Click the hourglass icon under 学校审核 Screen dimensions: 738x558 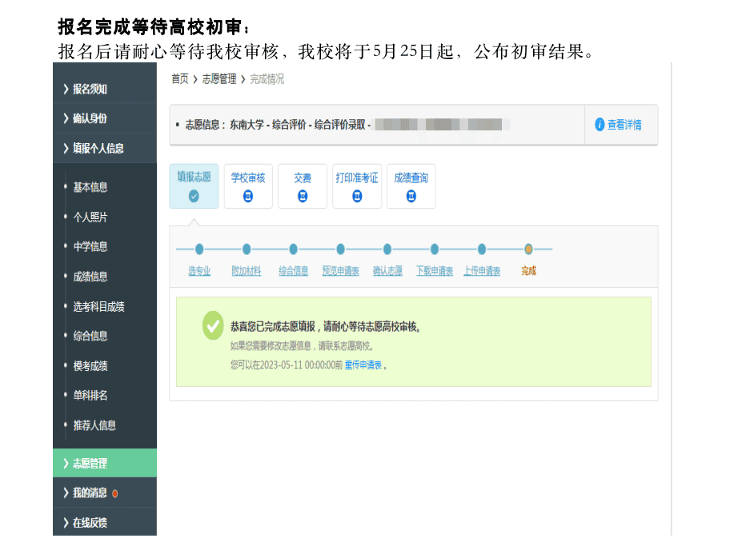pyautogui.click(x=248, y=197)
